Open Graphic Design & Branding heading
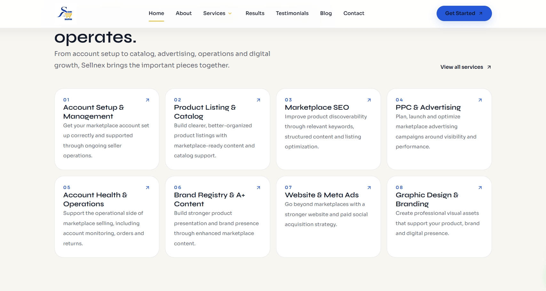Viewport: 546px width, 291px height. click(427, 200)
